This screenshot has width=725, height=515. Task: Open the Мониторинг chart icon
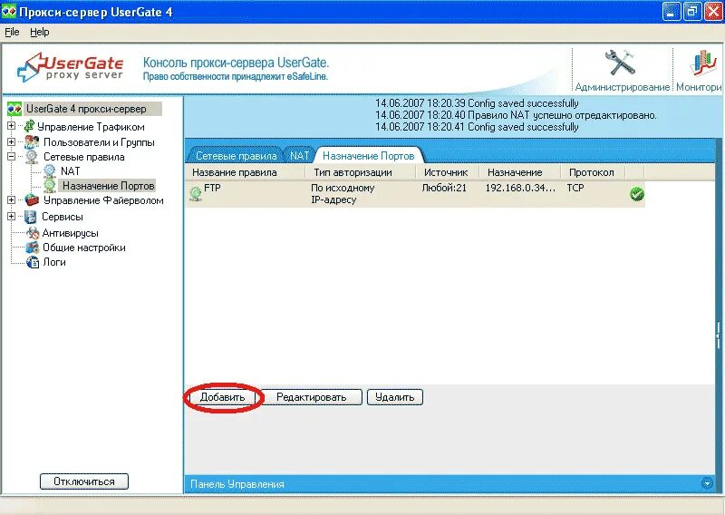pyautogui.click(x=704, y=63)
